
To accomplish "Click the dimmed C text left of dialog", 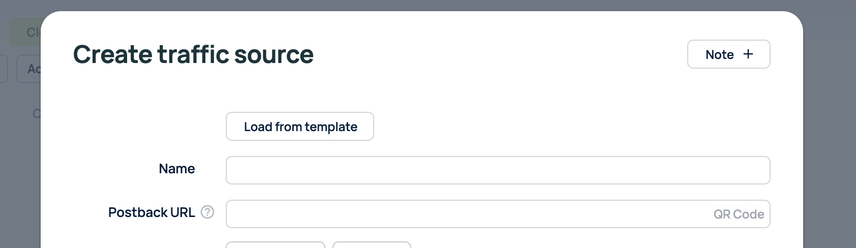I will (x=36, y=113).
